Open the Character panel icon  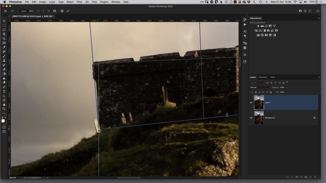coord(245,32)
